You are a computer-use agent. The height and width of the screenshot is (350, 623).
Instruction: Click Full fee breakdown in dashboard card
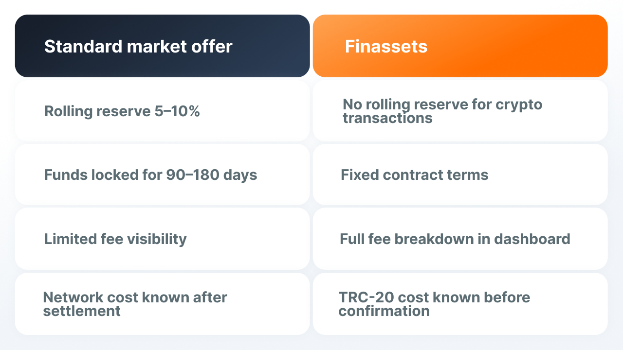pyautogui.click(x=460, y=239)
